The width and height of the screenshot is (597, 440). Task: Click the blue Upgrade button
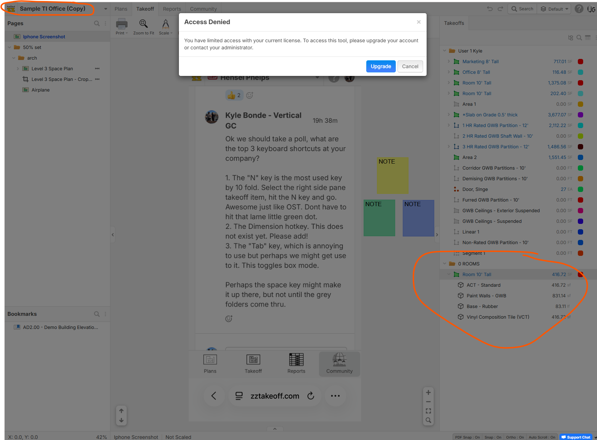click(x=380, y=66)
